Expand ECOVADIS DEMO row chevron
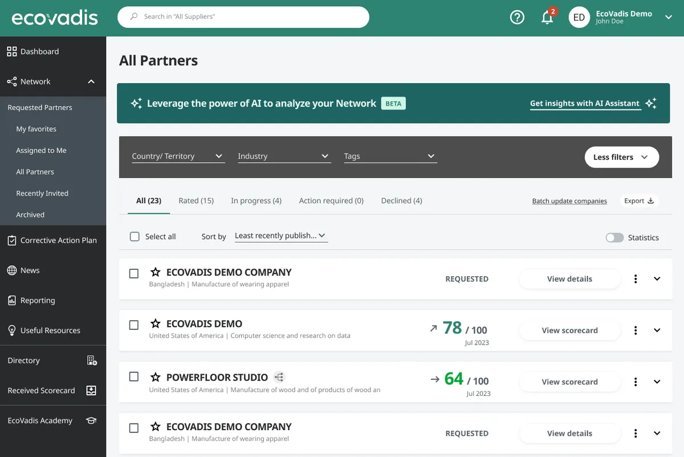The width and height of the screenshot is (684, 457). [x=657, y=330]
